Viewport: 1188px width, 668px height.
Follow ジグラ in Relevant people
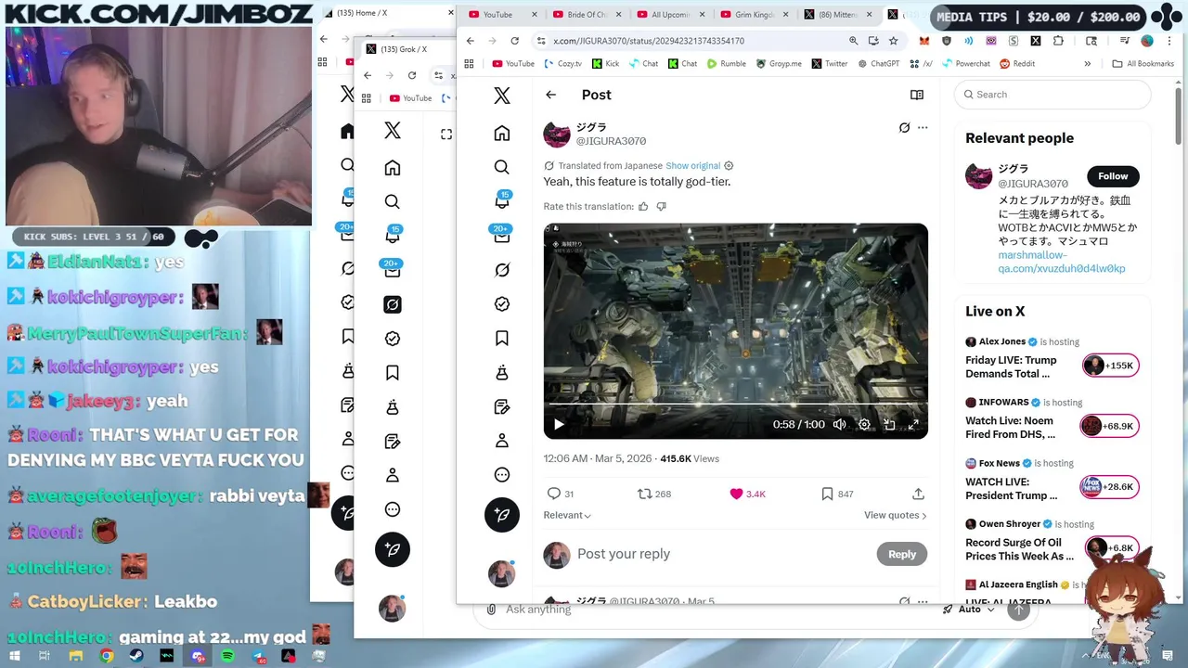[x=1113, y=176]
